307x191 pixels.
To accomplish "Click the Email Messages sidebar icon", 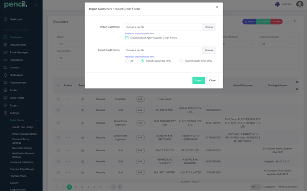I will click(x=5, y=52).
